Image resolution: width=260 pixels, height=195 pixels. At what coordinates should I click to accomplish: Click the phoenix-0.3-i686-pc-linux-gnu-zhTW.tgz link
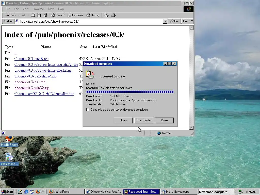point(46,64)
